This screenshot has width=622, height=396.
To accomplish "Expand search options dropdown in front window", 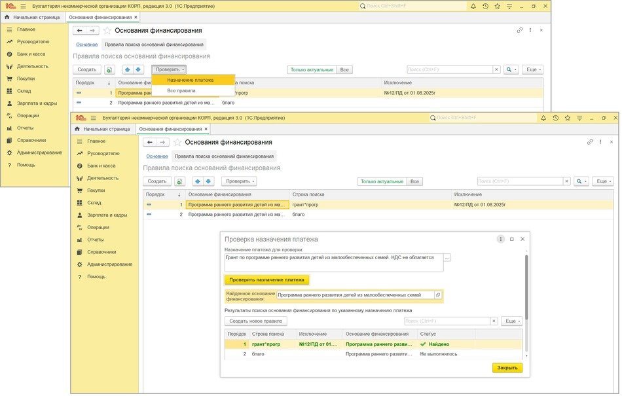I will 581,181.
